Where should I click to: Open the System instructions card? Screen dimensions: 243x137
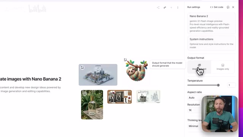(x=211, y=43)
